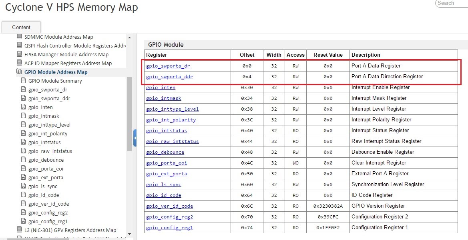Open the gpio_porta_eoi register link in table
This screenshot has width=468, height=240.
(x=167, y=163)
